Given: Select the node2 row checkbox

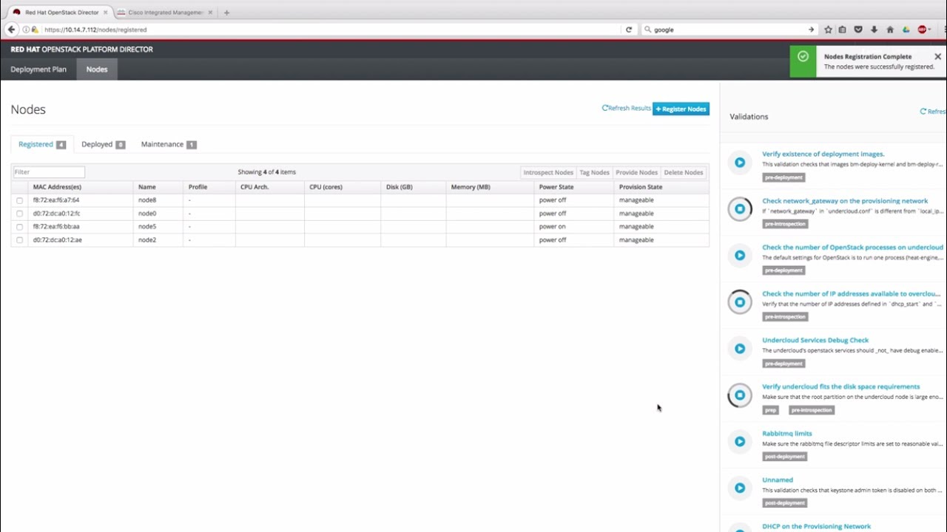Looking at the screenshot, I should (x=19, y=240).
